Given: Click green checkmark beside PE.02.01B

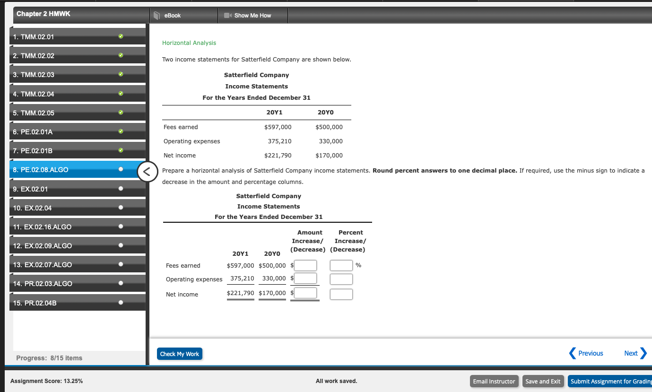Looking at the screenshot, I should coord(121,150).
